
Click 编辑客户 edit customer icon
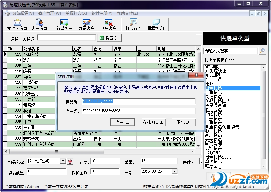(87, 24)
